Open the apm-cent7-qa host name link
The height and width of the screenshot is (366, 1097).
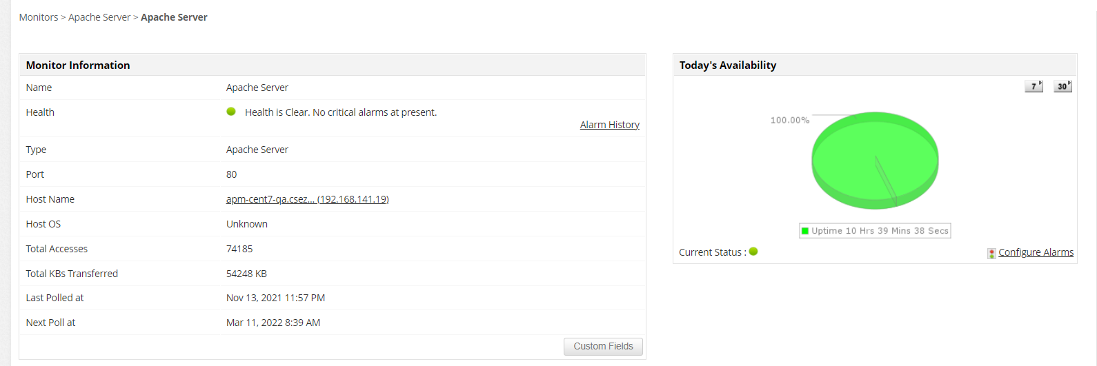click(307, 199)
